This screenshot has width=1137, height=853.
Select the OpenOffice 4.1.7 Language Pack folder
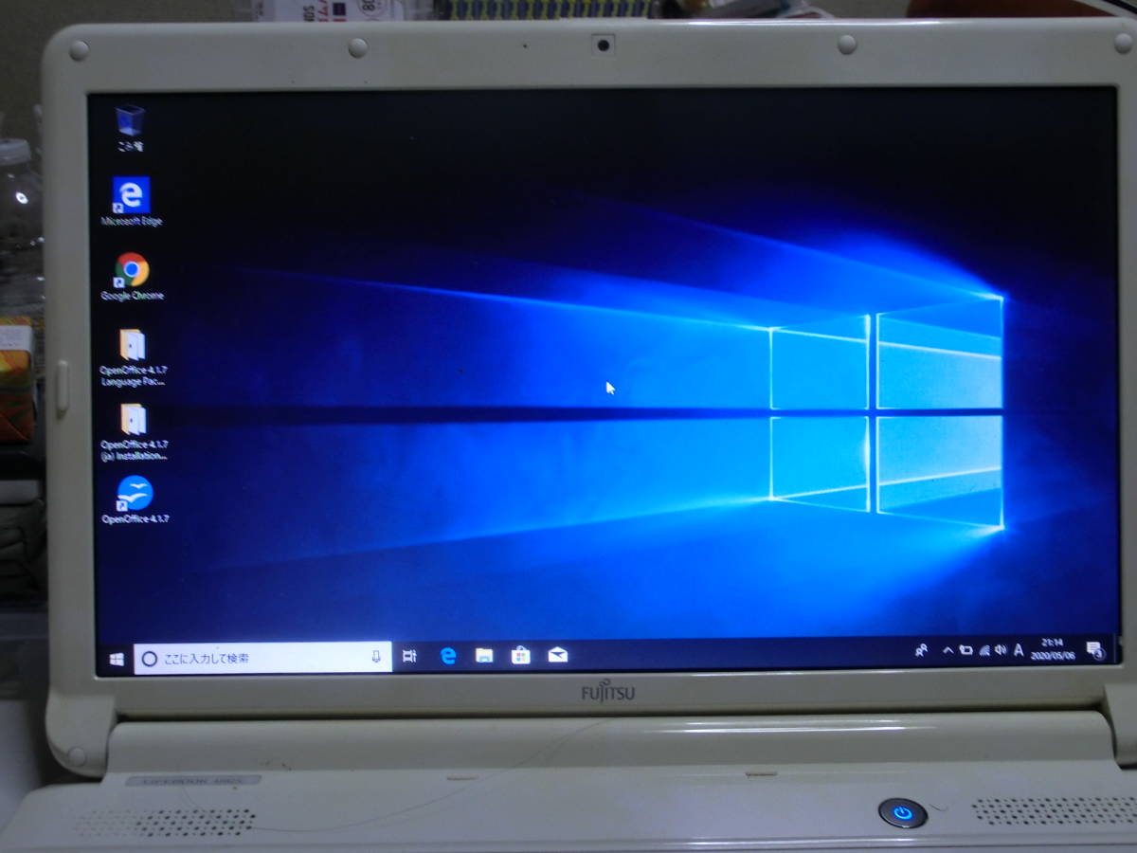[x=133, y=358]
